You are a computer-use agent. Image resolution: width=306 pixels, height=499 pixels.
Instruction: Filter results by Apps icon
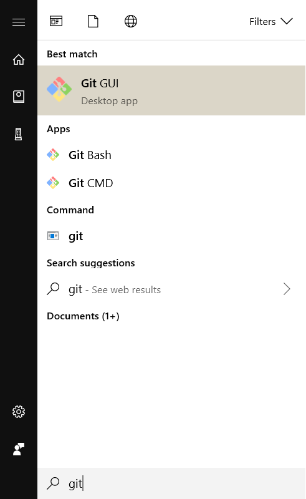click(56, 21)
